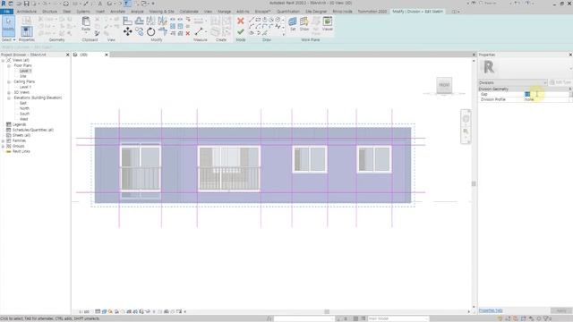The image size is (573, 322).
Task: Select the Rotate tool icon
Action: click(x=150, y=32)
